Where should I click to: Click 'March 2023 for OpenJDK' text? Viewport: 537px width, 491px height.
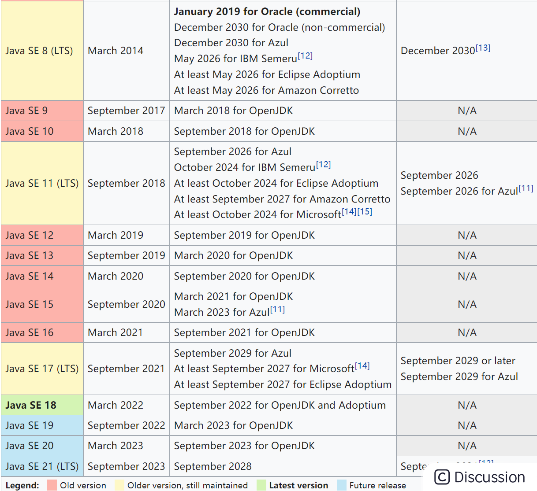234,425
